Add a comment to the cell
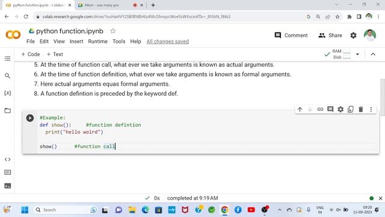 (330, 109)
